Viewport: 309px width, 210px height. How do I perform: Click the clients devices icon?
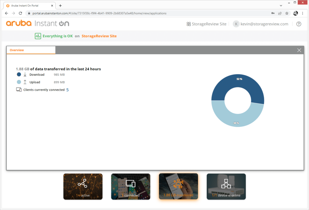tap(19, 90)
